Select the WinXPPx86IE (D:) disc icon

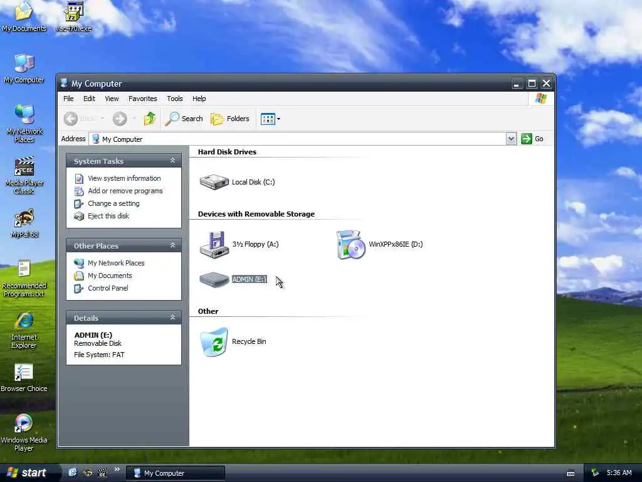(x=350, y=245)
